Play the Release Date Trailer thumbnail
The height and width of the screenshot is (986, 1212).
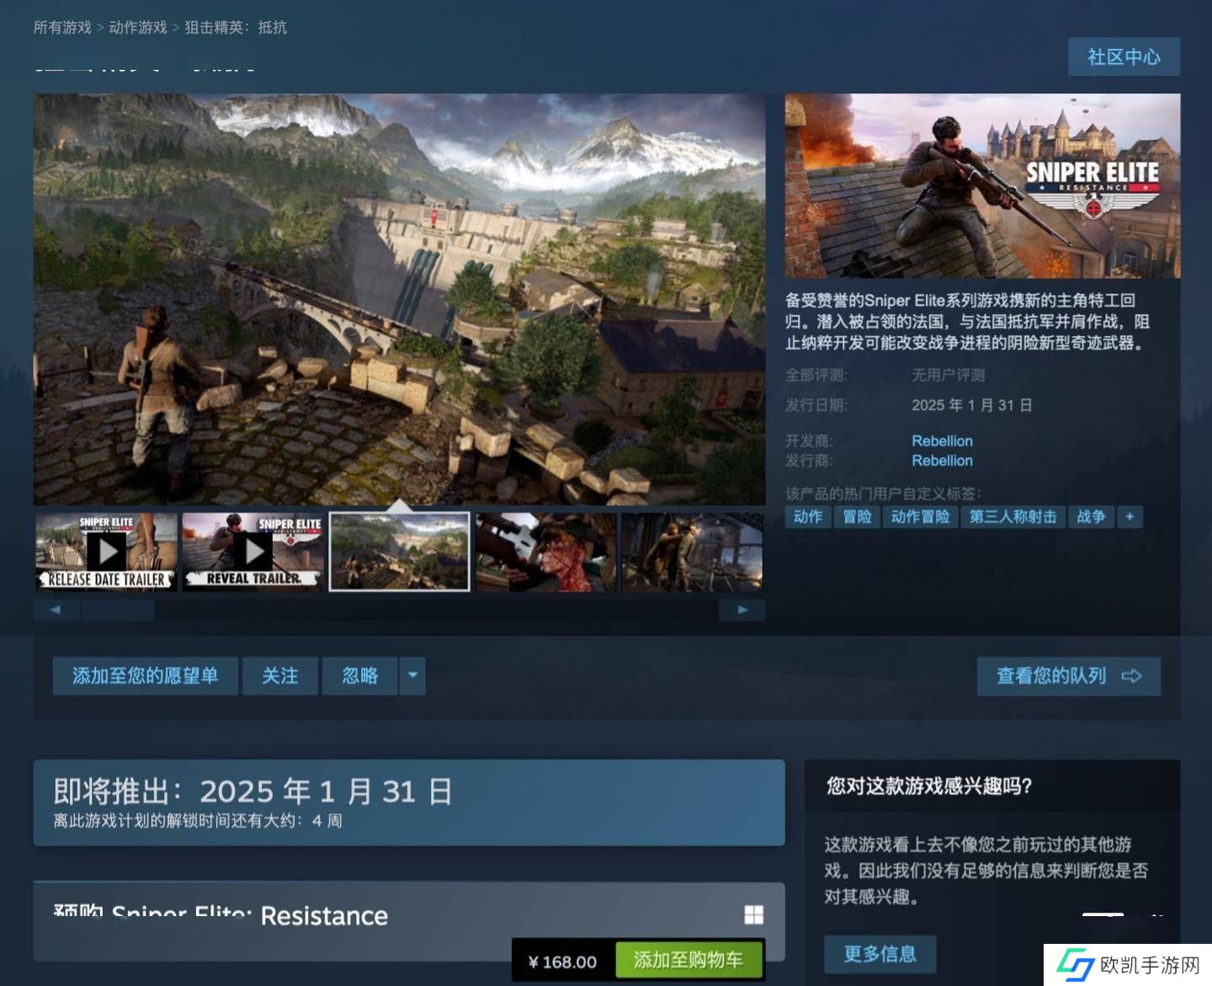pos(106,552)
